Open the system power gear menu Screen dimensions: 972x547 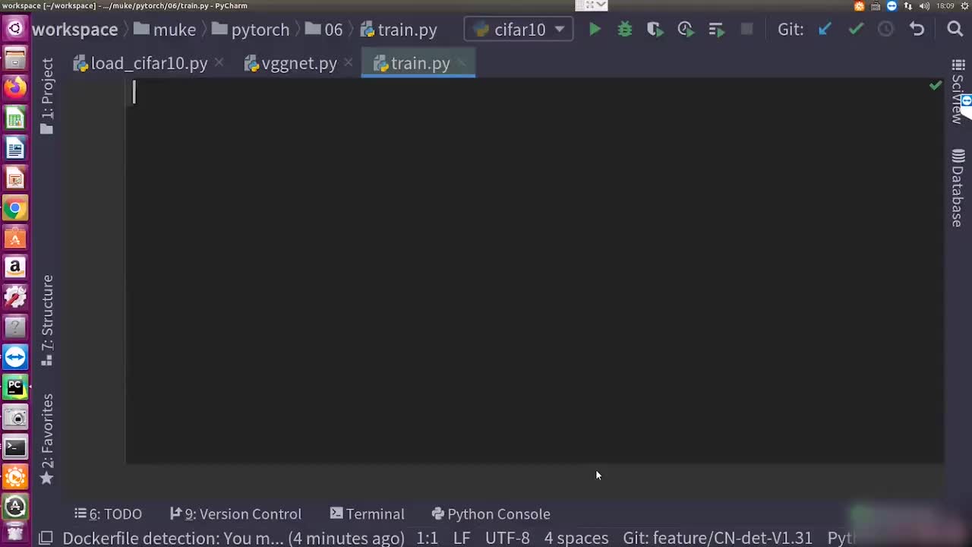964,6
